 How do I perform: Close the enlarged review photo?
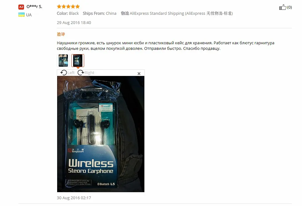click(x=139, y=73)
